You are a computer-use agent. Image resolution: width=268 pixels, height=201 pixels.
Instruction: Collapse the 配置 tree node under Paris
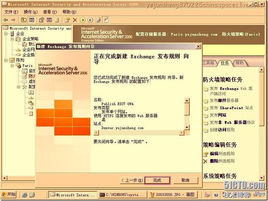click(x=19, y=87)
